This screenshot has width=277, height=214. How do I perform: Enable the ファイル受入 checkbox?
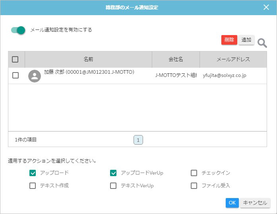(194, 186)
